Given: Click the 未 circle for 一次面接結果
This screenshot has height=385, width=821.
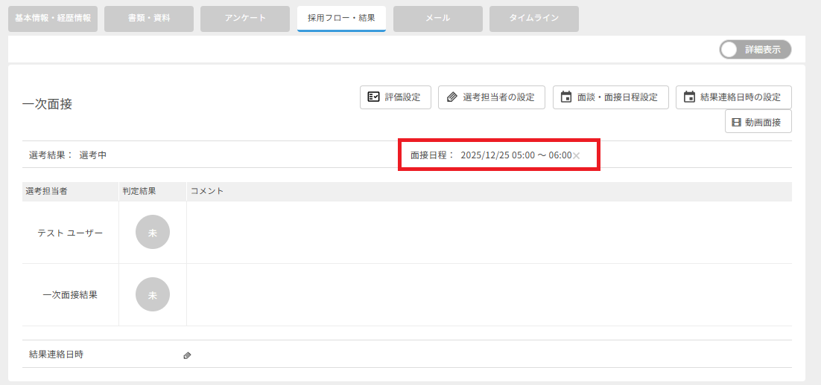Looking at the screenshot, I should [153, 295].
